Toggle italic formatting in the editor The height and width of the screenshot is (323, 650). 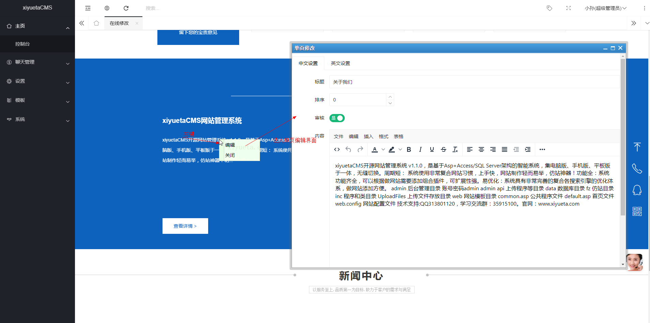(x=420, y=149)
